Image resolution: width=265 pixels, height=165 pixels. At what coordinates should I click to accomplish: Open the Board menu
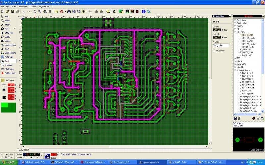coord(14,6)
